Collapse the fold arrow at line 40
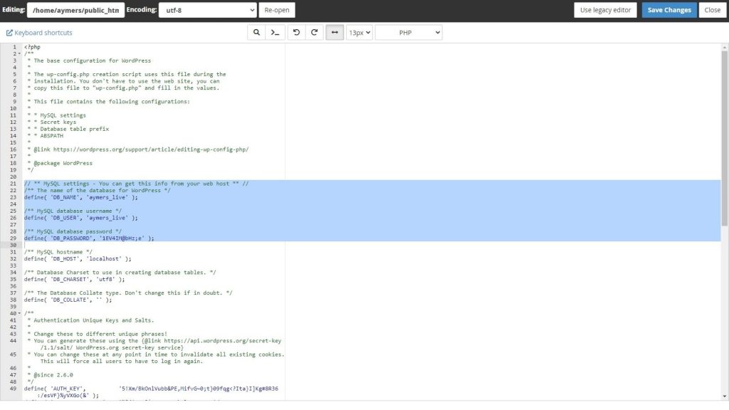This screenshot has width=729, height=410. [19, 313]
